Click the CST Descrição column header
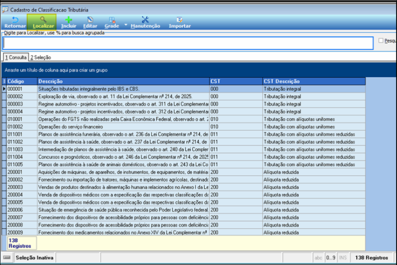397x265 pixels. point(313,81)
